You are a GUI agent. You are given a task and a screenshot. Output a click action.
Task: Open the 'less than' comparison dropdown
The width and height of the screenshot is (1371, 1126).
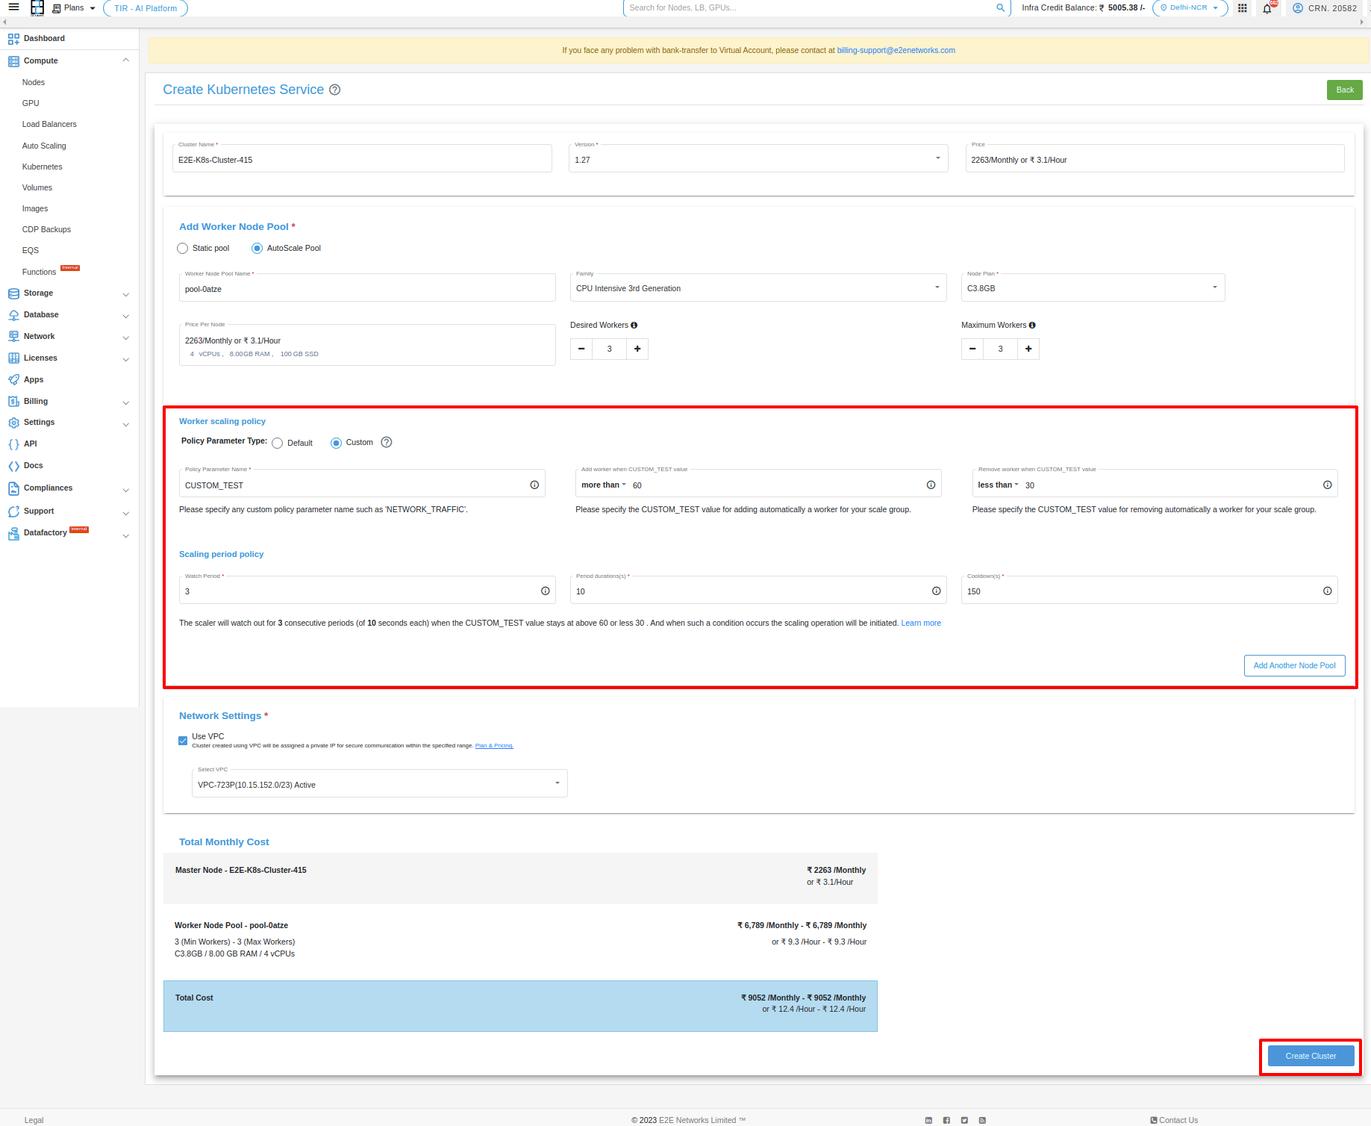(x=999, y=485)
